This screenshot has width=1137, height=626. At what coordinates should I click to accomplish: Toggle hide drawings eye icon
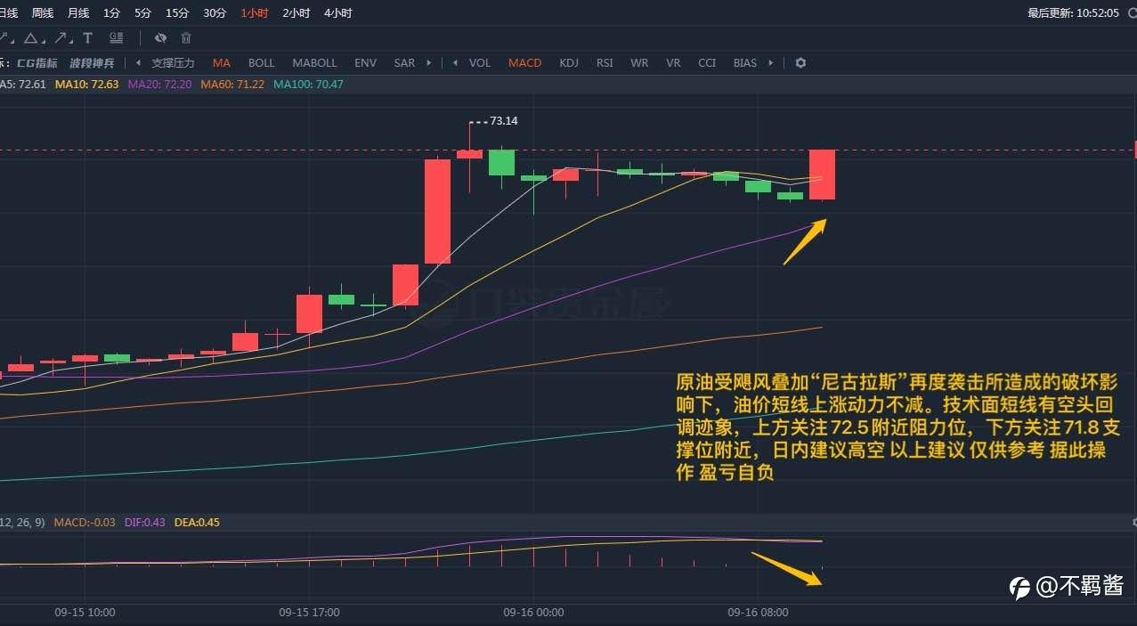160,38
